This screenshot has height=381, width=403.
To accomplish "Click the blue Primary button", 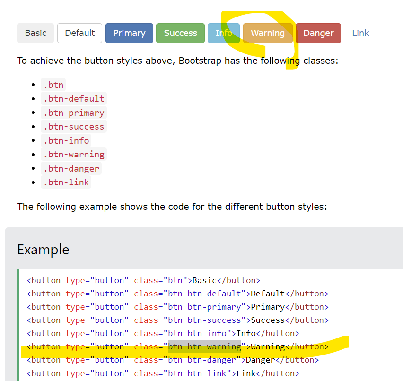I will click(129, 33).
